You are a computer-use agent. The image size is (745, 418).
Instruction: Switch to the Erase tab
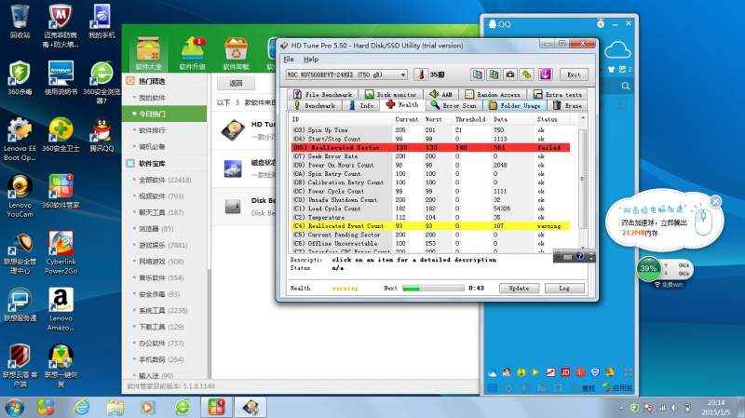coord(568,105)
